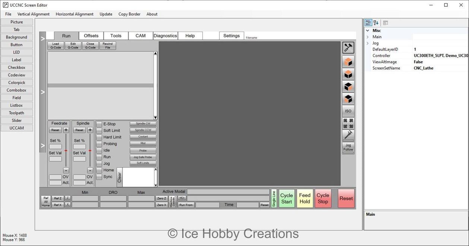Image resolution: width=469 pixels, height=246 pixels.
Task: Click the Idle LED indicator
Action: (99, 150)
